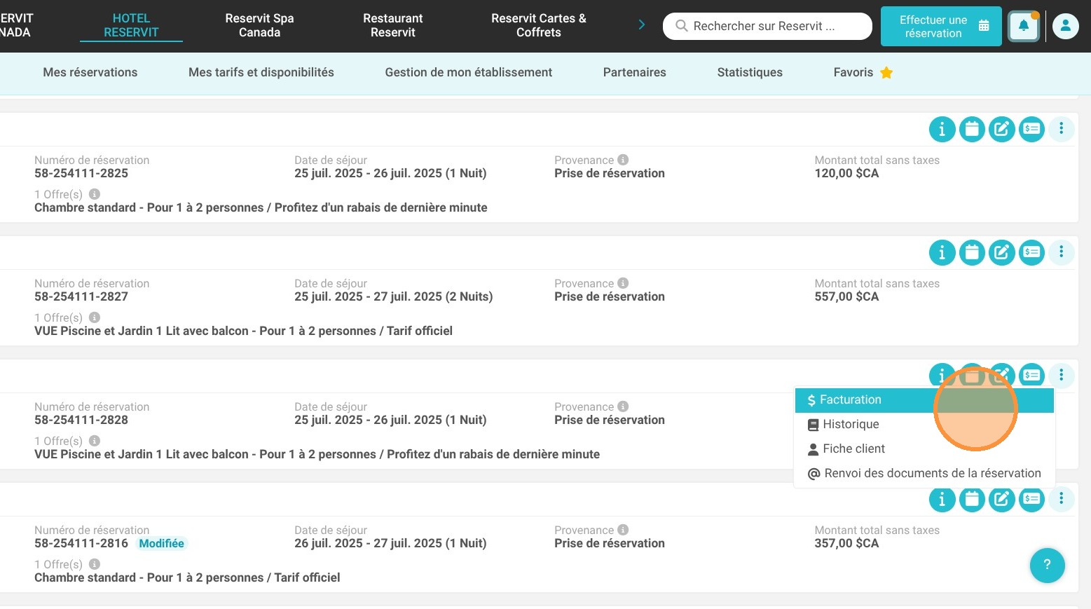Screen dimensions: 1091x609
Task: Open more options for reservation 58-254111-2825
Action: click(1062, 128)
